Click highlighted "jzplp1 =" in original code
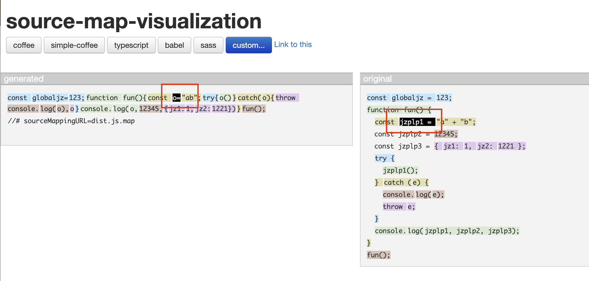Viewport: 589px width, 281px height. coord(417,122)
